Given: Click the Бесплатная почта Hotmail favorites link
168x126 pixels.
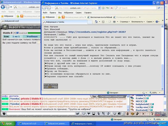Looking at the screenshot, I should [x=100, y=17].
